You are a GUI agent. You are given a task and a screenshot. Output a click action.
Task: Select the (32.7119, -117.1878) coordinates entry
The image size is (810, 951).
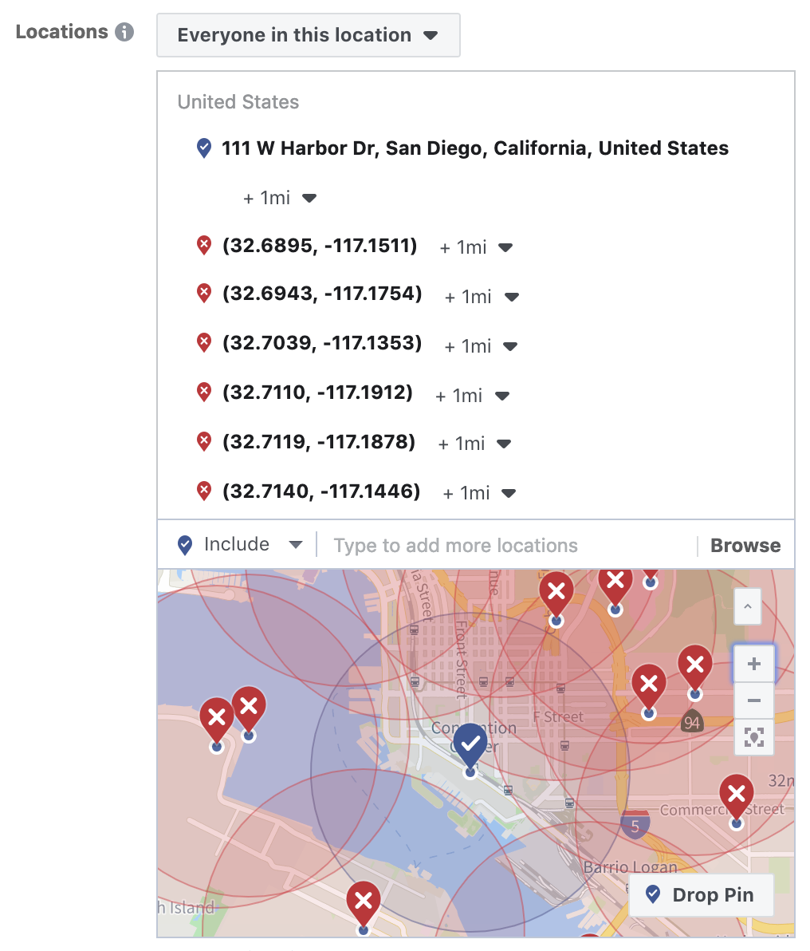point(318,441)
